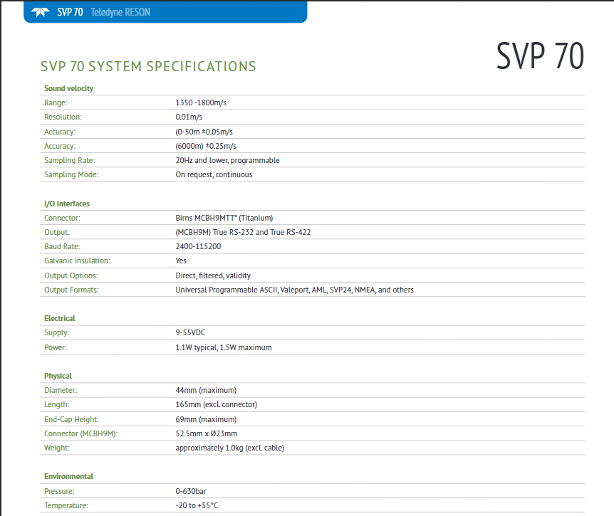Click the 'Power:' label
614x516 pixels.
coord(56,347)
